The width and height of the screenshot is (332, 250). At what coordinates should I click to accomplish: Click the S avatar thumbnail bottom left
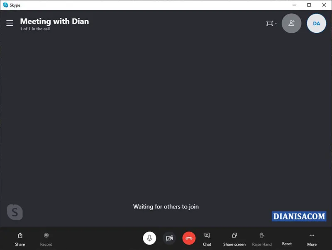15,212
